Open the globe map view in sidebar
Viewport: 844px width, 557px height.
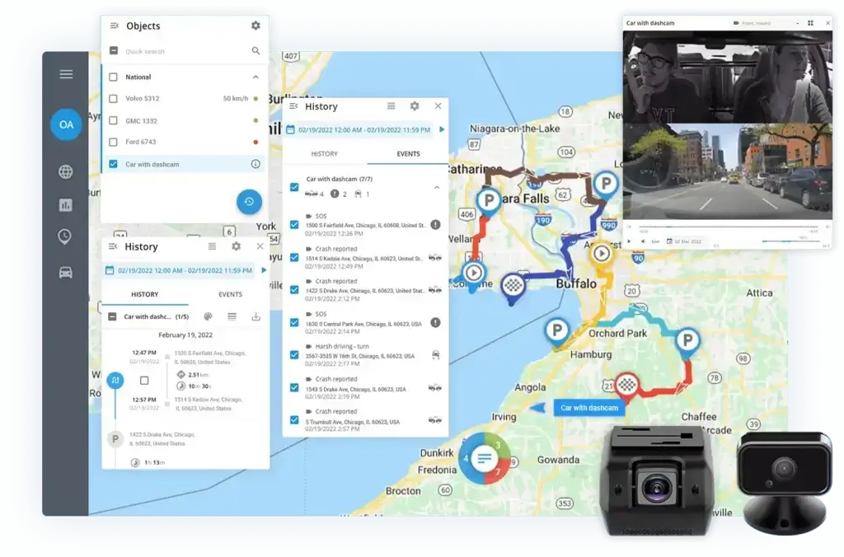[x=66, y=172]
